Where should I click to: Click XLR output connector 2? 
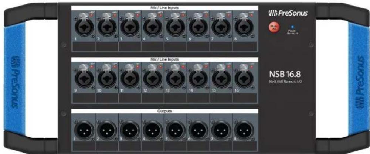107,130
